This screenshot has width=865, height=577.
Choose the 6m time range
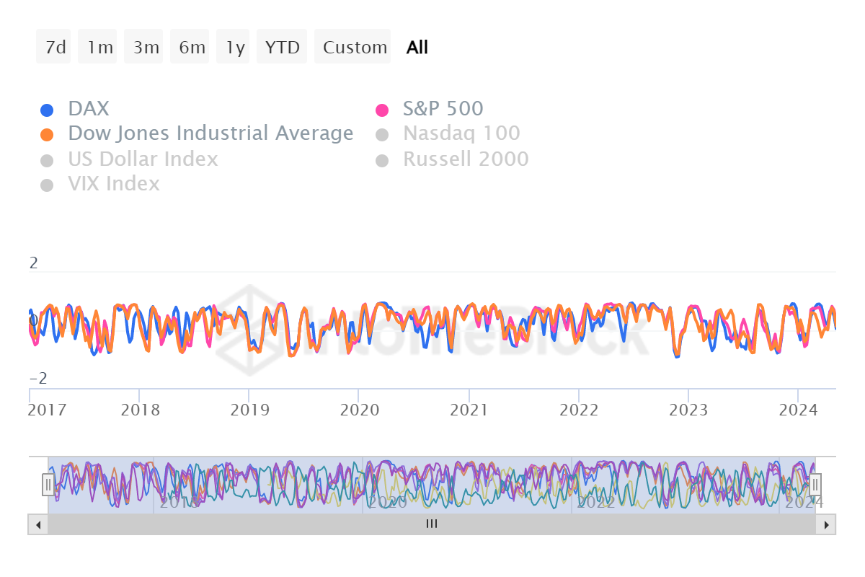pos(191,48)
